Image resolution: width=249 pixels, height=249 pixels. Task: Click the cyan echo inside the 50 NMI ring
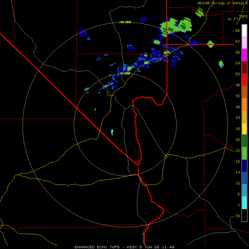click(112, 132)
